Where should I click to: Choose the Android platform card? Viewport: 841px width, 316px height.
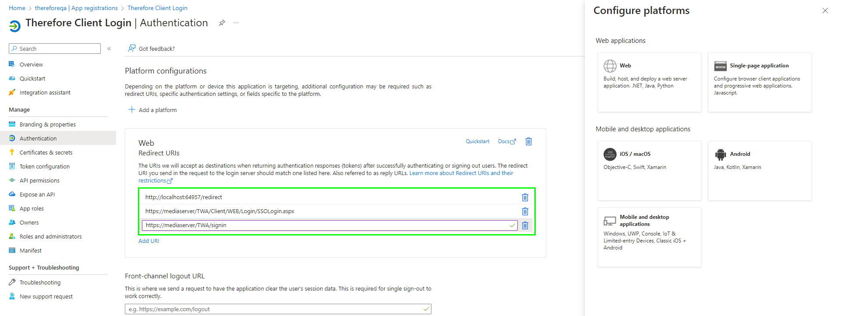click(760, 171)
